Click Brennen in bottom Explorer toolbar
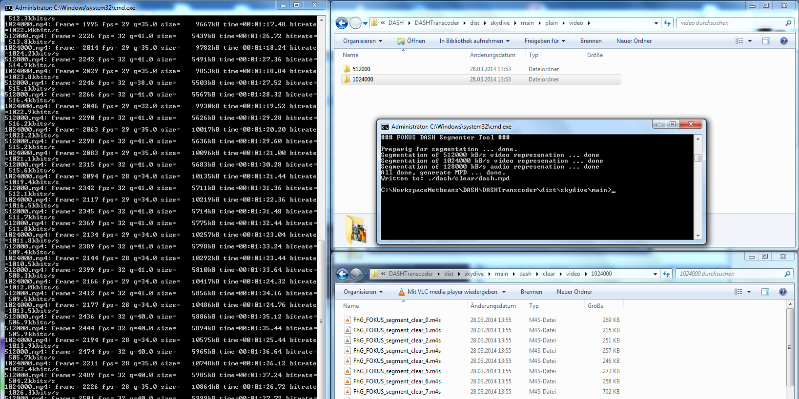The image size is (799, 399). pyautogui.click(x=531, y=292)
